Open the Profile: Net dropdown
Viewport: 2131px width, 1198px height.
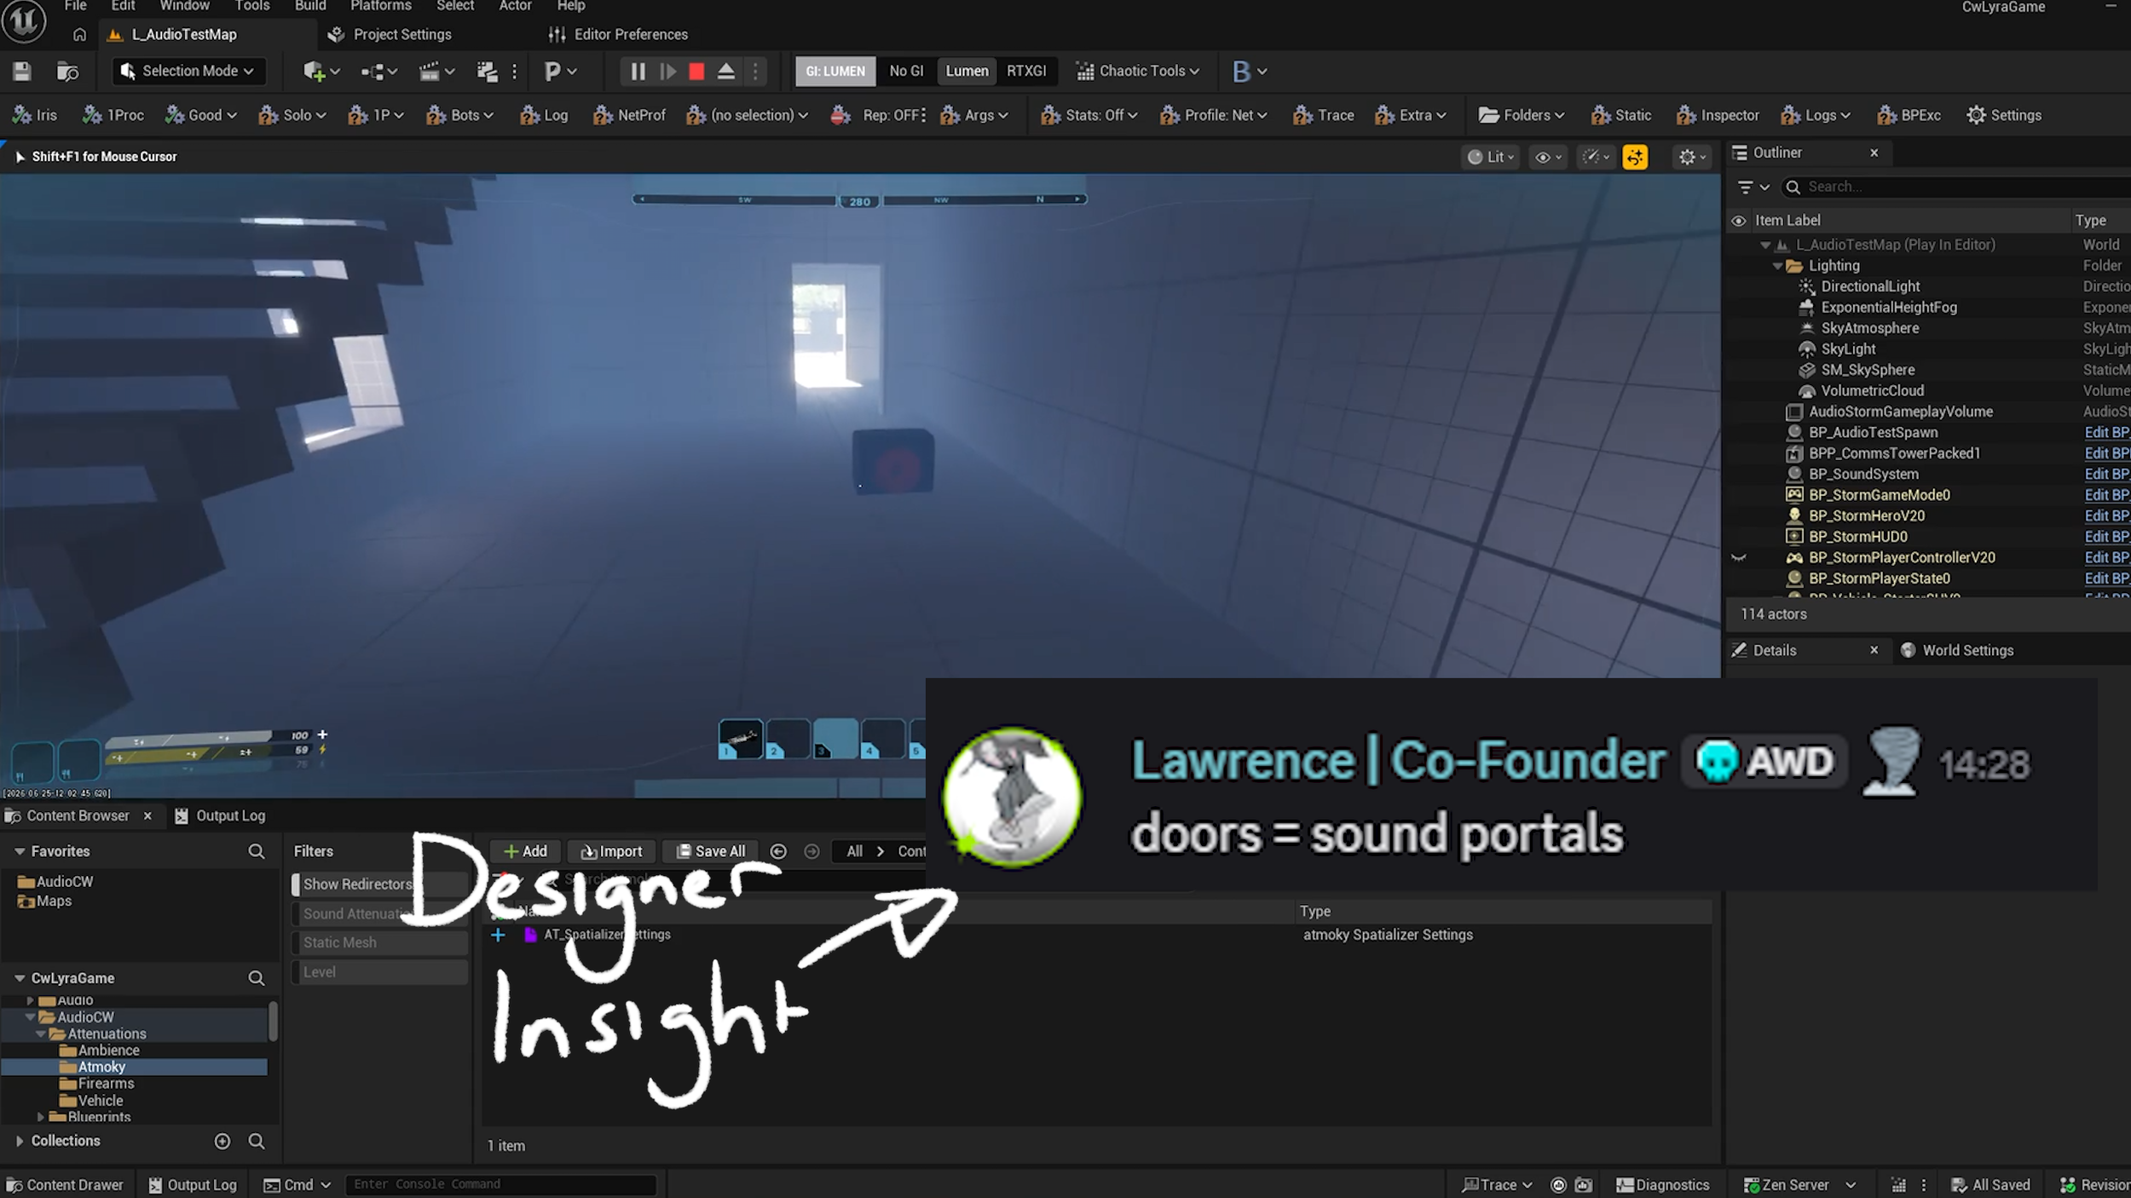point(1214,115)
